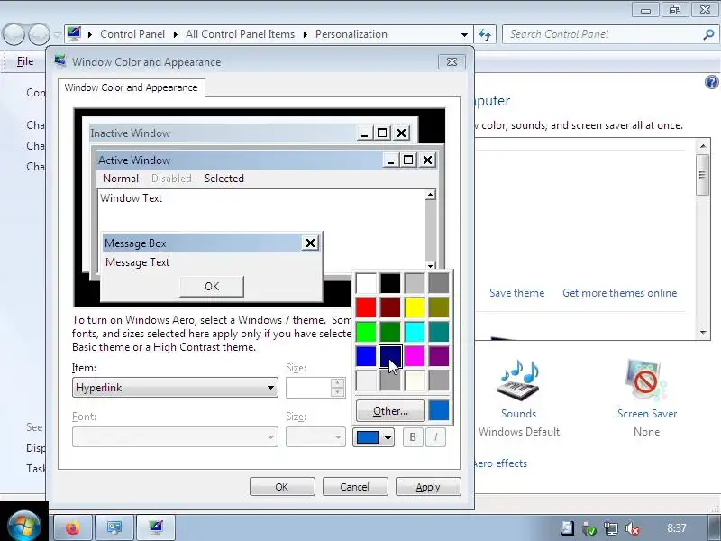Open the help question mark icon
Image resolution: width=721 pixels, height=541 pixels.
[711, 82]
